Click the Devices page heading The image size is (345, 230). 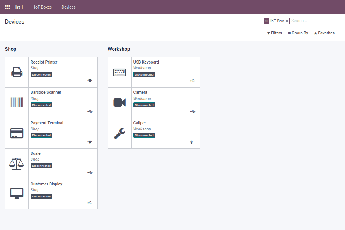[x=15, y=22]
